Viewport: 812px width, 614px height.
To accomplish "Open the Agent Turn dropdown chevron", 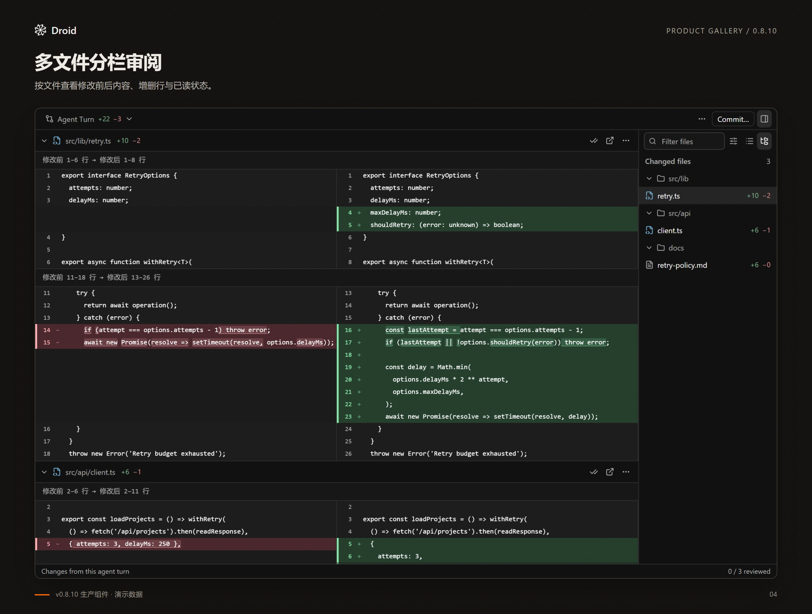I will tap(129, 119).
